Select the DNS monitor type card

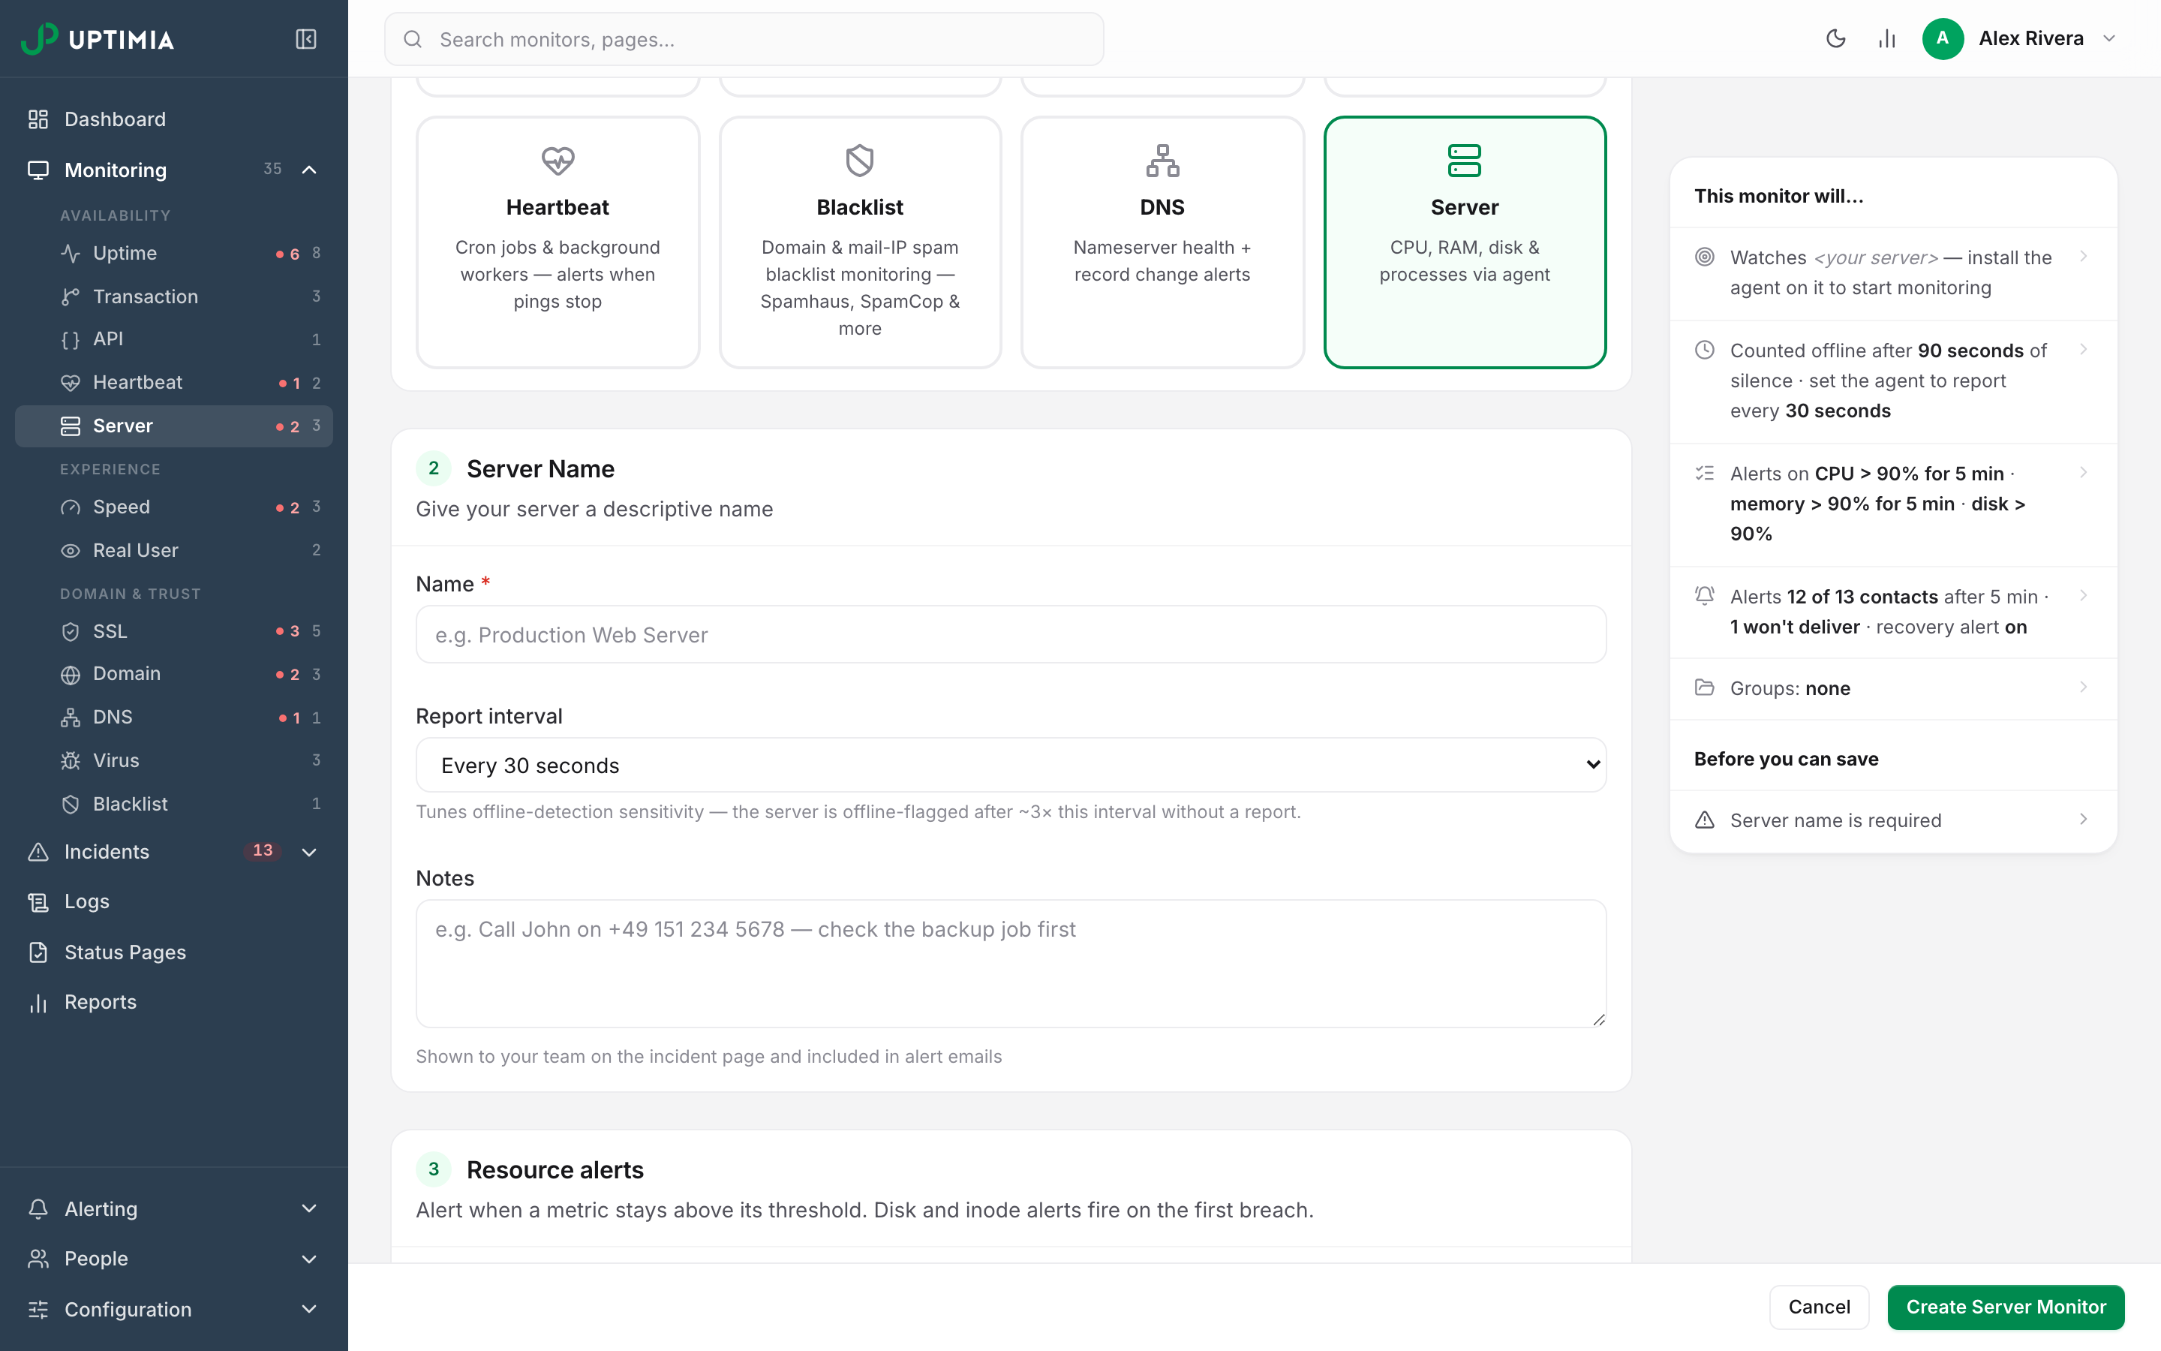click(x=1162, y=242)
